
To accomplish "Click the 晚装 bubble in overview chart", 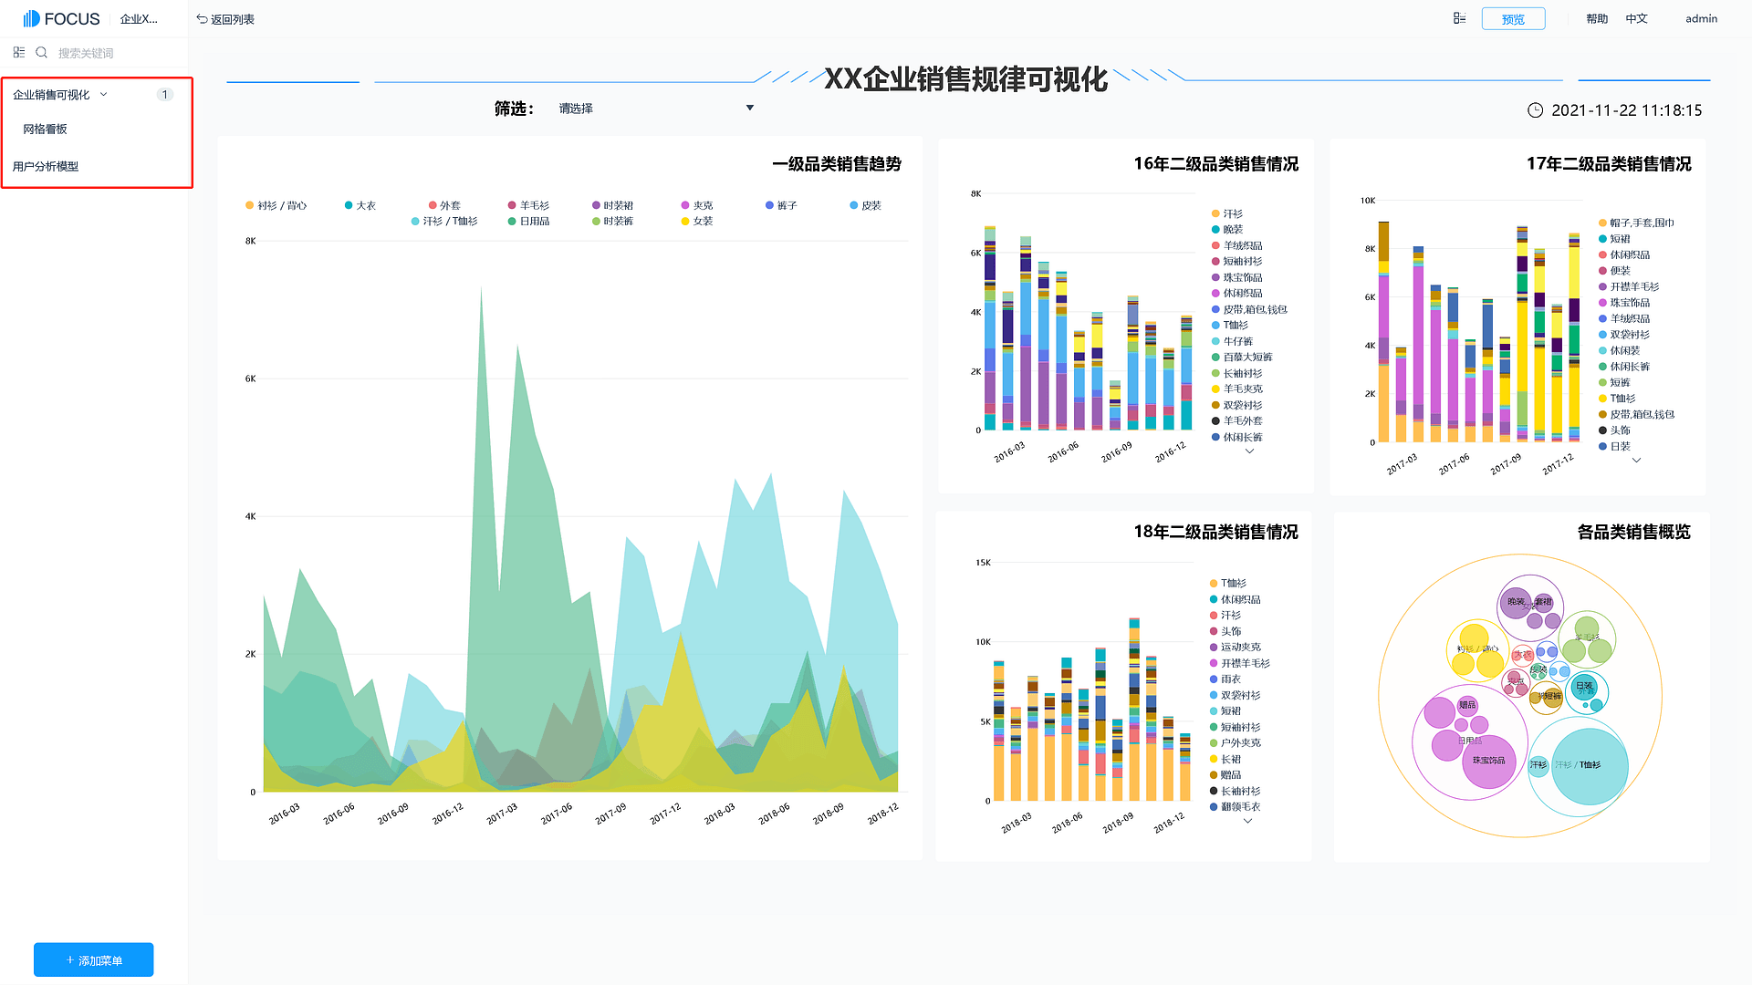I will tap(1516, 603).
